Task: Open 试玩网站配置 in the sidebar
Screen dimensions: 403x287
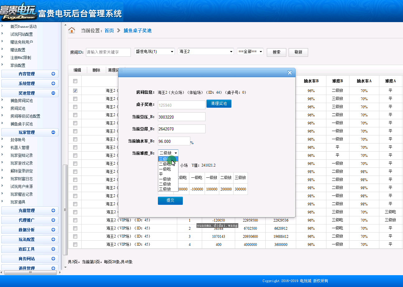Action: click(21, 34)
